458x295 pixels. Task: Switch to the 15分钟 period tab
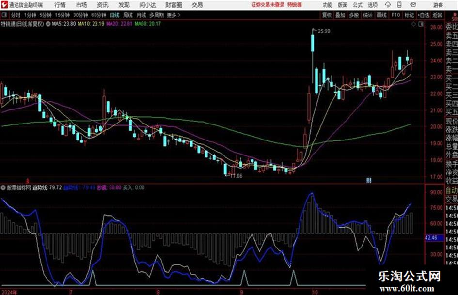(62, 15)
